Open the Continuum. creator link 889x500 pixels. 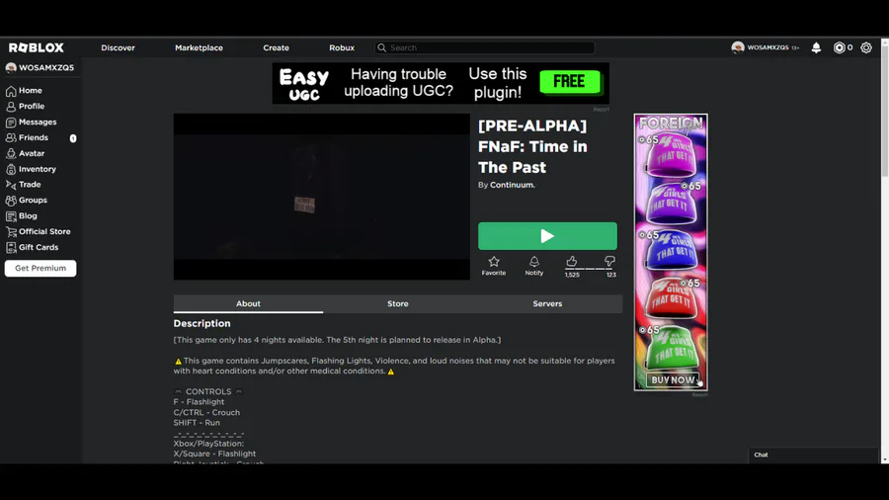(513, 185)
